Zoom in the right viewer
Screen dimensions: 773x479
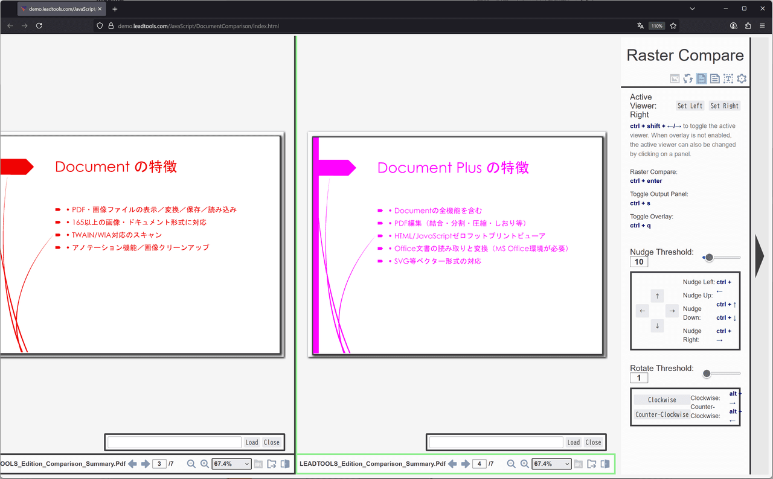click(525, 464)
